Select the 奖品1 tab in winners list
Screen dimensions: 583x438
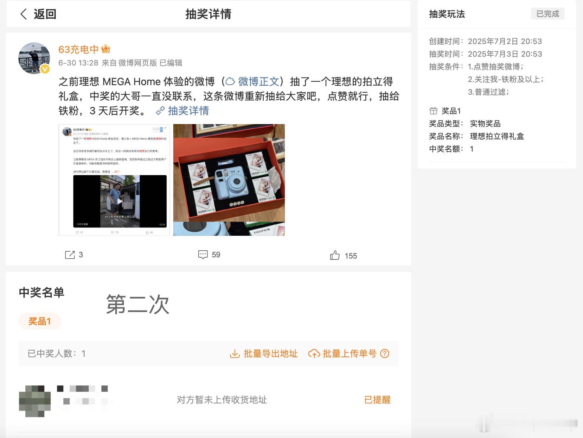pos(40,321)
